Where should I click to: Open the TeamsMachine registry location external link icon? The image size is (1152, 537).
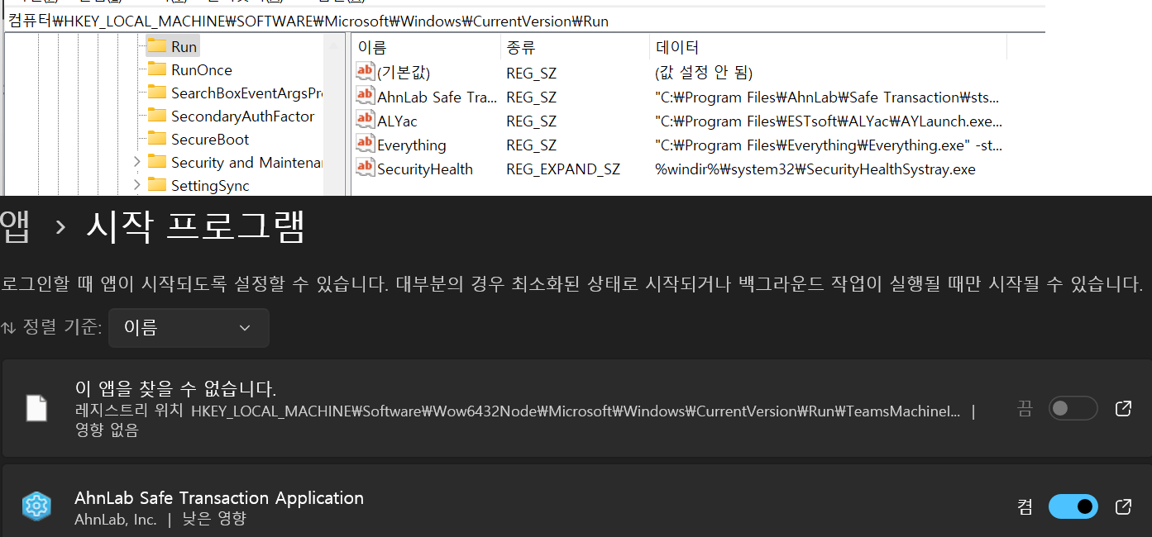1123,408
